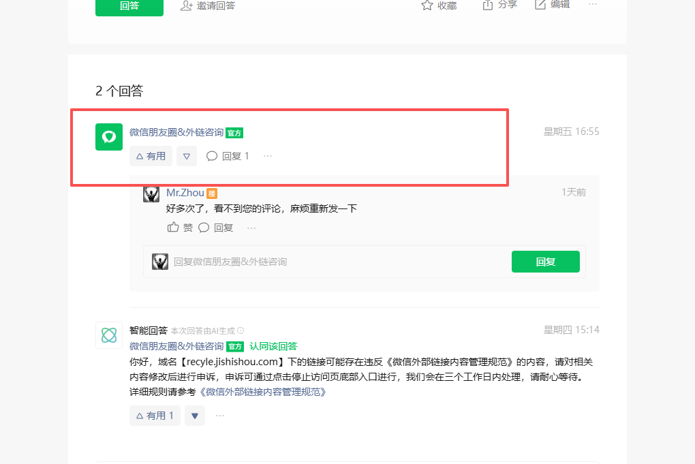
Task: Click the 官方 badge in the AI answer
Action: (235, 347)
